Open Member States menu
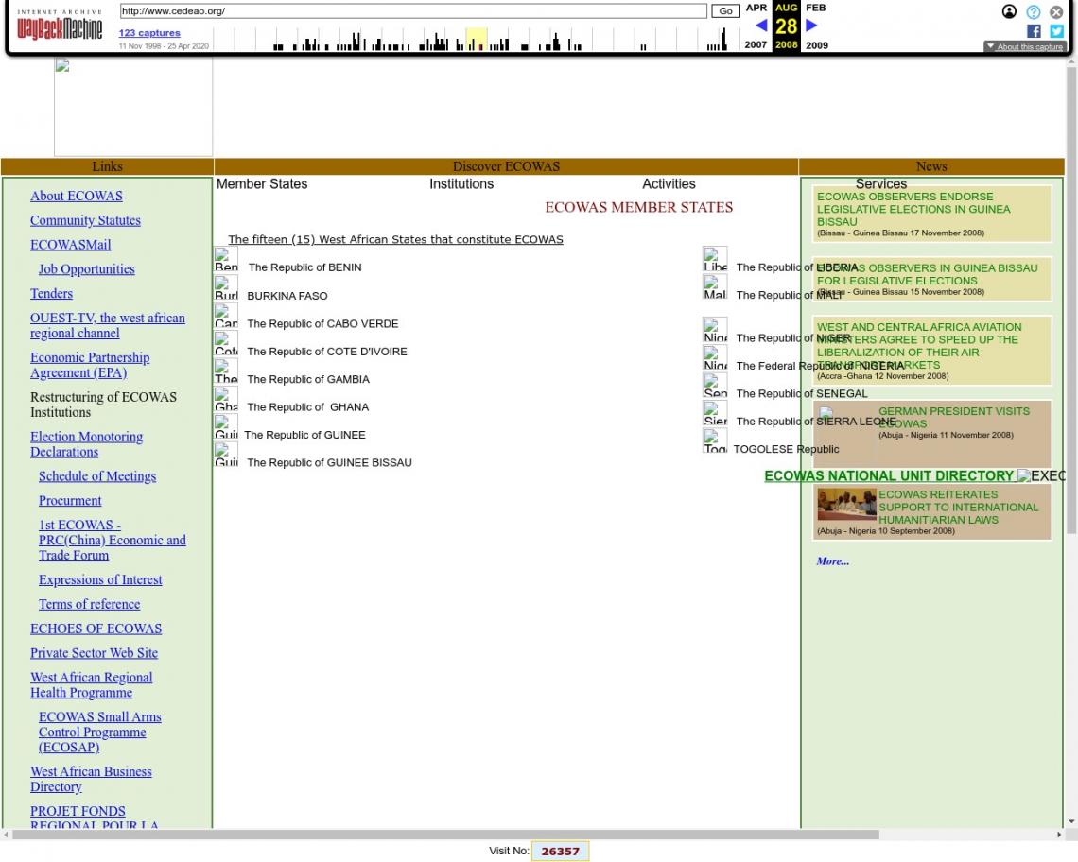The width and height of the screenshot is (1078, 862). (x=262, y=184)
